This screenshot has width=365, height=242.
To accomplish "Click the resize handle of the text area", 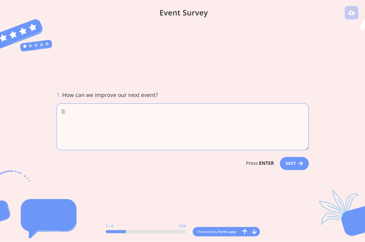I will click(x=307, y=148).
